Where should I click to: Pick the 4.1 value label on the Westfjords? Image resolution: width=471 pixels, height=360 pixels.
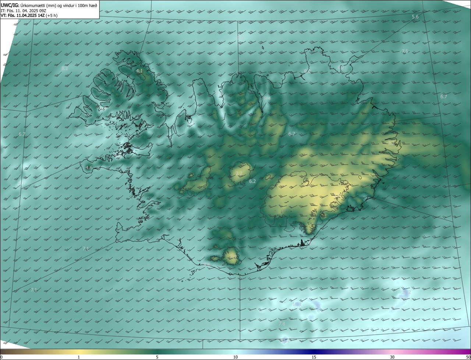click(139, 71)
